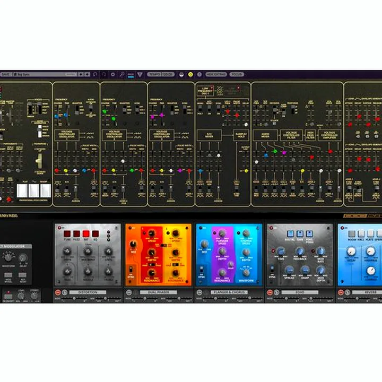This screenshot has height=382, width=382.
Task: Click the Echo MOD RATE knob
Action: [320, 251]
